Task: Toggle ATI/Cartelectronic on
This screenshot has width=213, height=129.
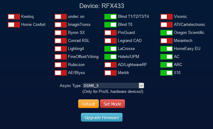Action: (x=167, y=25)
